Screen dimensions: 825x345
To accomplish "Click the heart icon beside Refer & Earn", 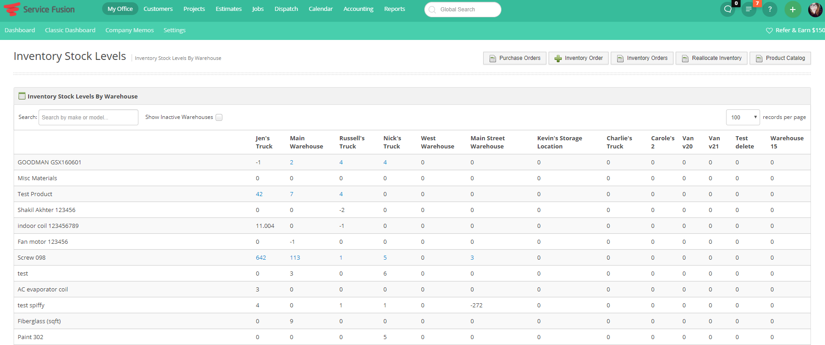I will [x=769, y=30].
